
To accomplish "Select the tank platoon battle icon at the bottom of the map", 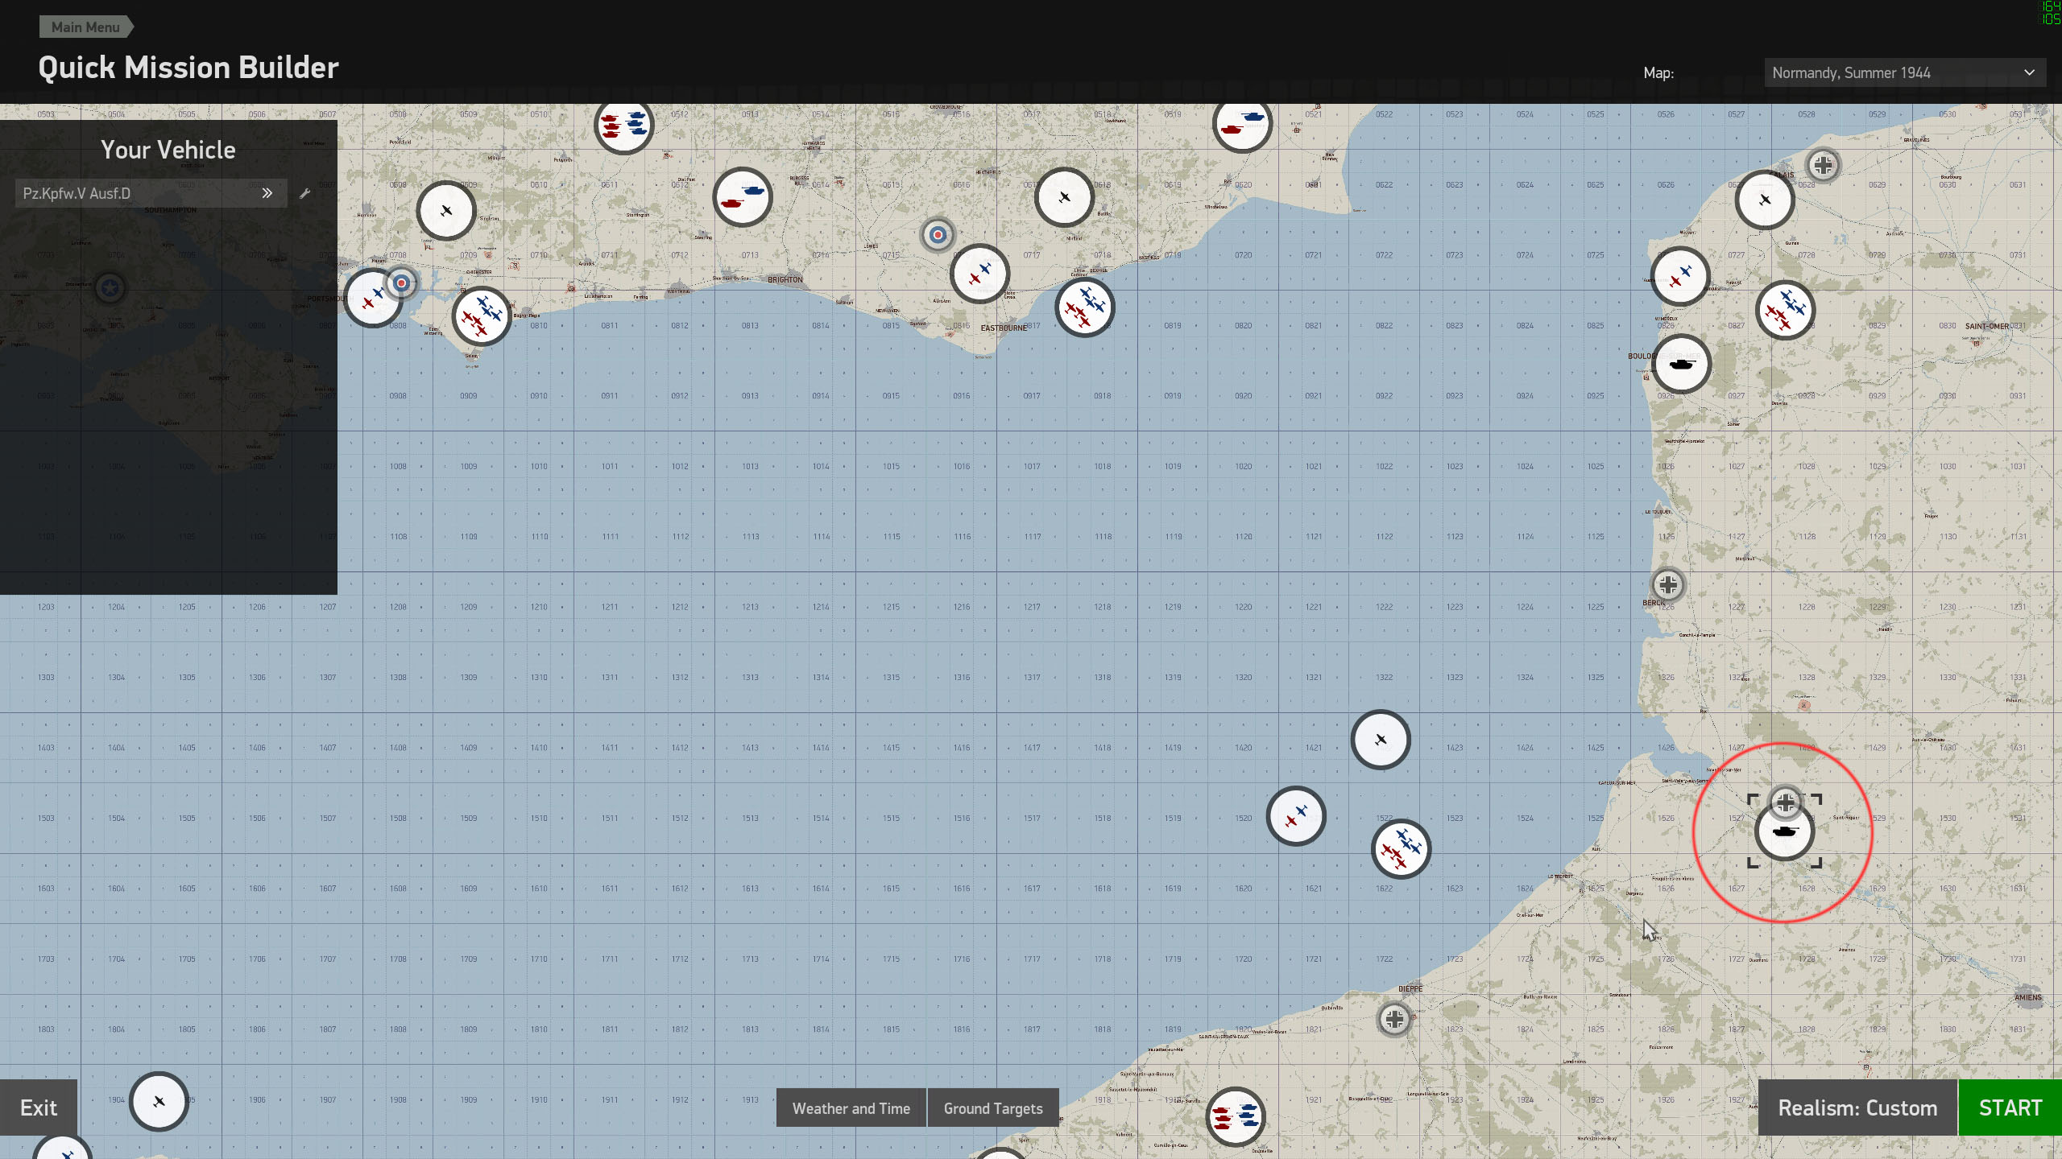I will tap(1236, 1116).
